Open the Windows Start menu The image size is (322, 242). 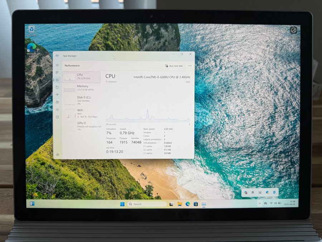click(x=122, y=204)
